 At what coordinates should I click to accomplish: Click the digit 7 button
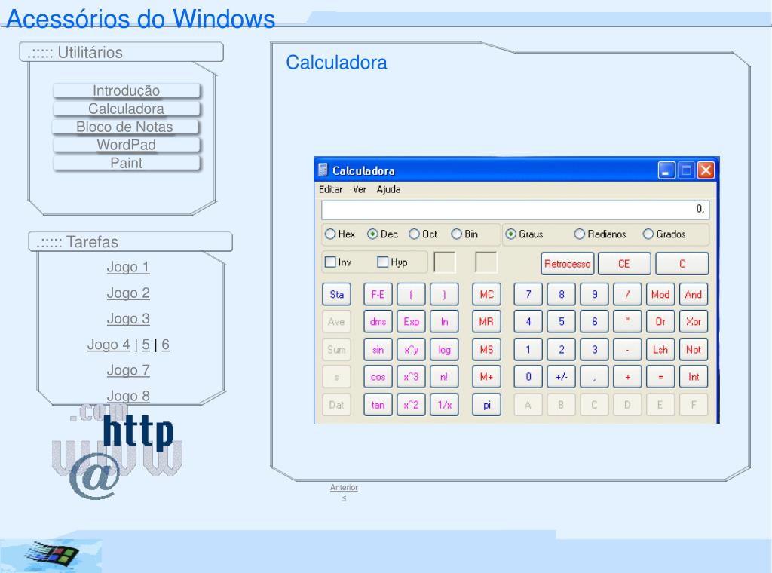[528, 294]
